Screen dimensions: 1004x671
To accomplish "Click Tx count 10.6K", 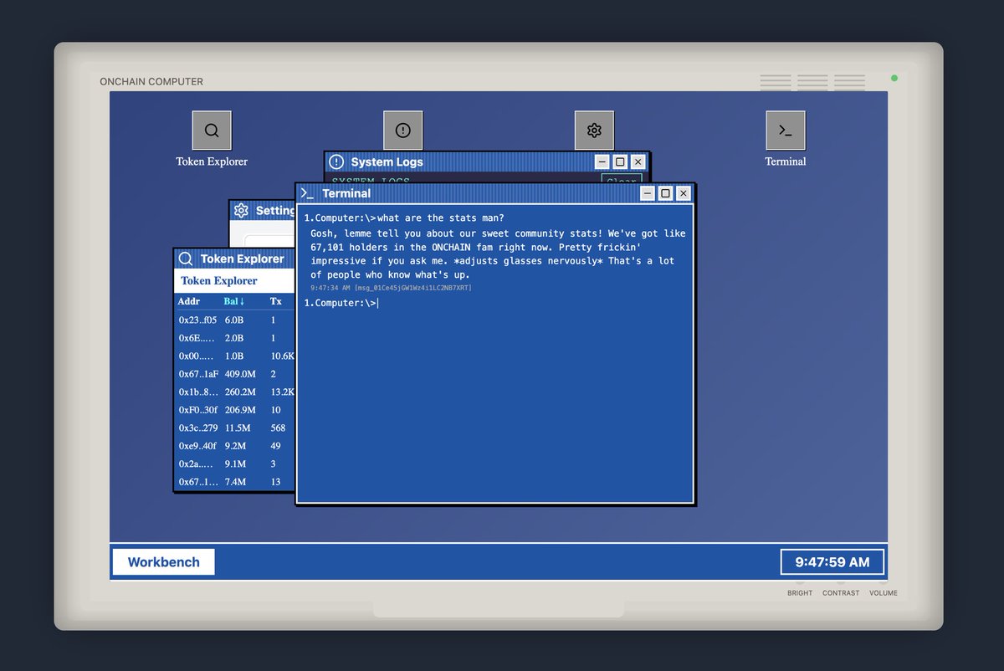I will [x=282, y=356].
